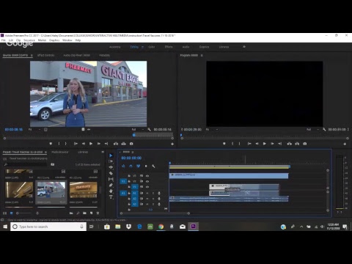This screenshot has width=352, height=264.
Task: Step forward one frame in Program monitor
Action: [x=272, y=144]
